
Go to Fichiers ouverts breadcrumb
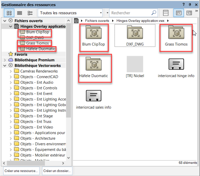tap(97, 21)
